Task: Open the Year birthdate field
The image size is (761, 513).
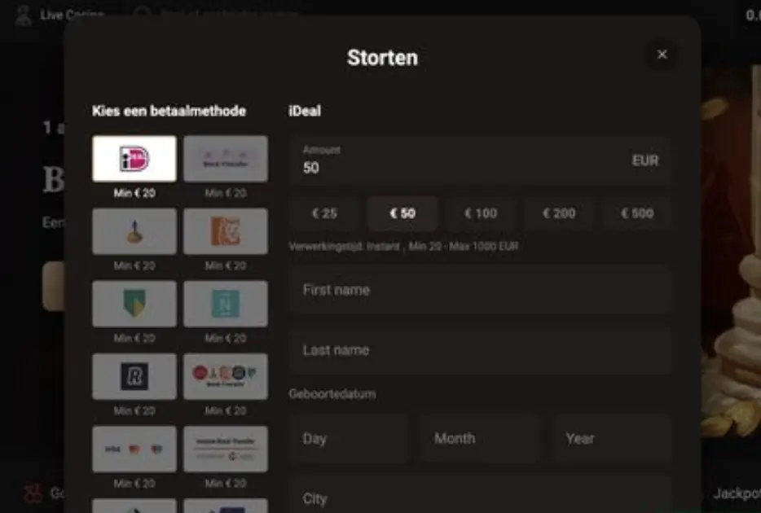Action: pyautogui.click(x=612, y=439)
